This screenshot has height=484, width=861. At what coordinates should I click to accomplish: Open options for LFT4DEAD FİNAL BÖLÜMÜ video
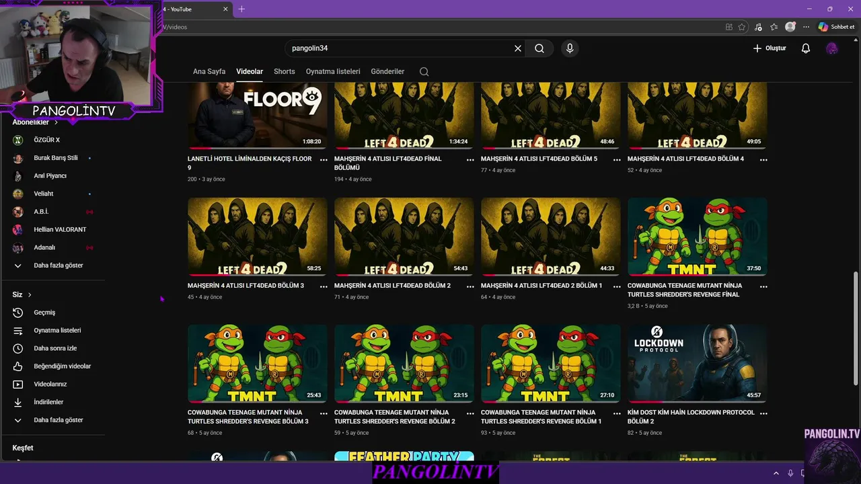(x=470, y=160)
